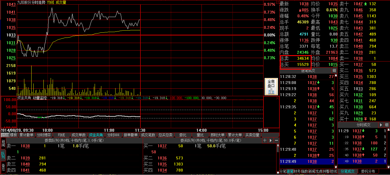Select the highlighted 11:29:49 trade row
The image size is (390, 175).
(307, 161)
